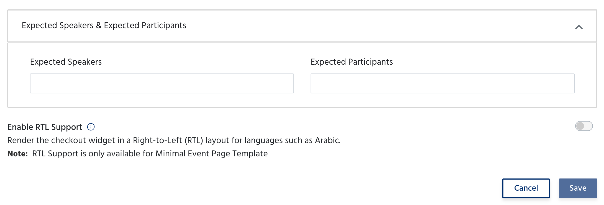Click the Expected Speakers field label
Viewport: 604px width, 205px height.
(66, 62)
